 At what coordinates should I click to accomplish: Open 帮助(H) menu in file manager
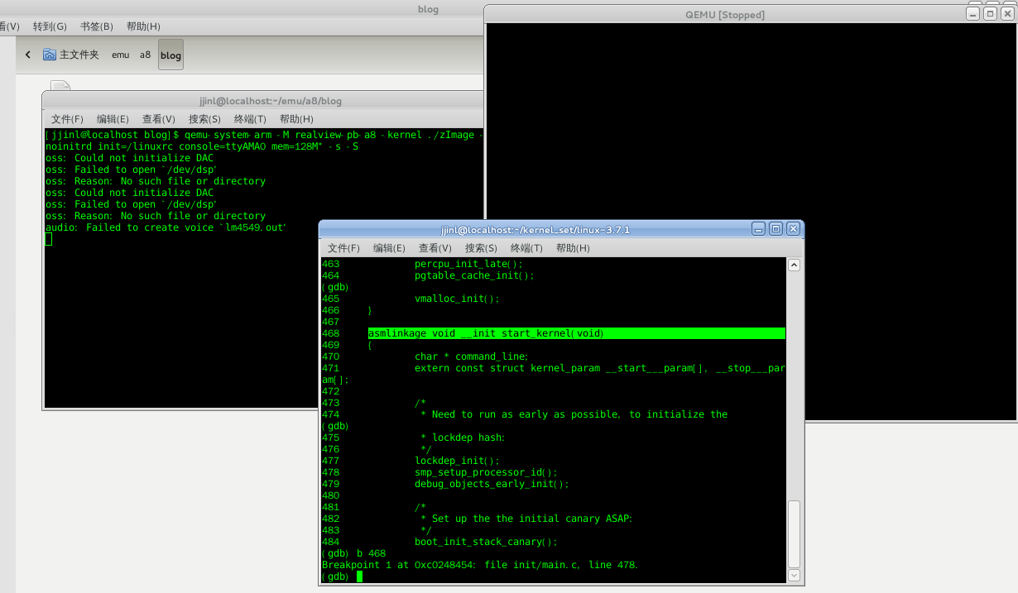click(x=143, y=26)
